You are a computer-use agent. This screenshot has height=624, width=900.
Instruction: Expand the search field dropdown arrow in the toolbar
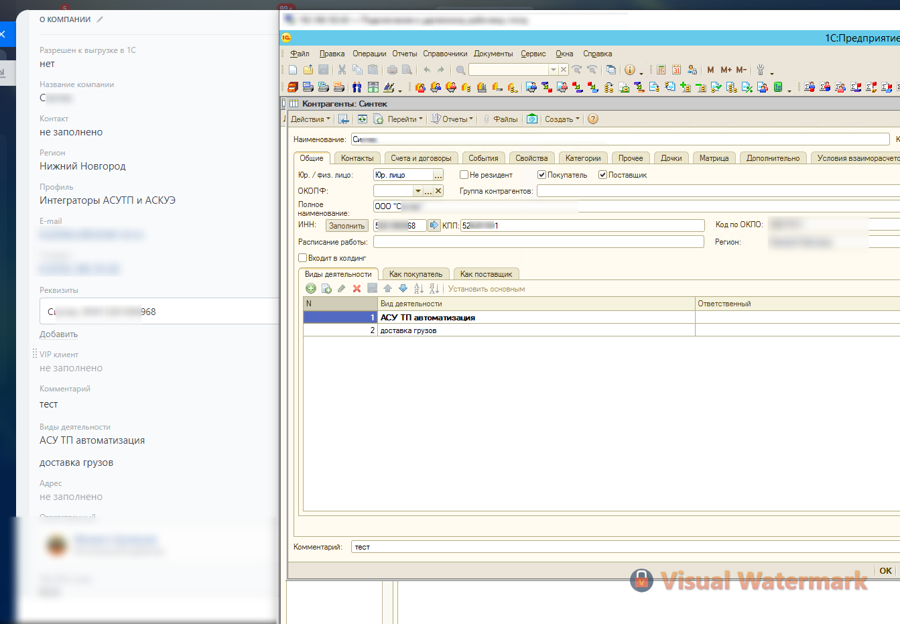click(554, 70)
